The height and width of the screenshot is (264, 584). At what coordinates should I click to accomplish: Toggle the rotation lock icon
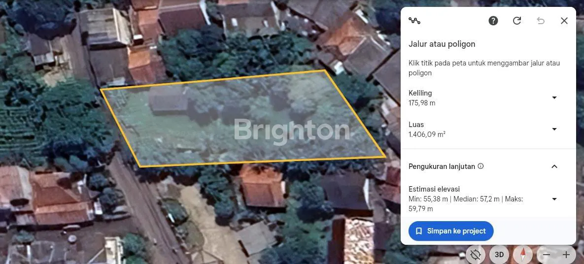[x=476, y=255]
